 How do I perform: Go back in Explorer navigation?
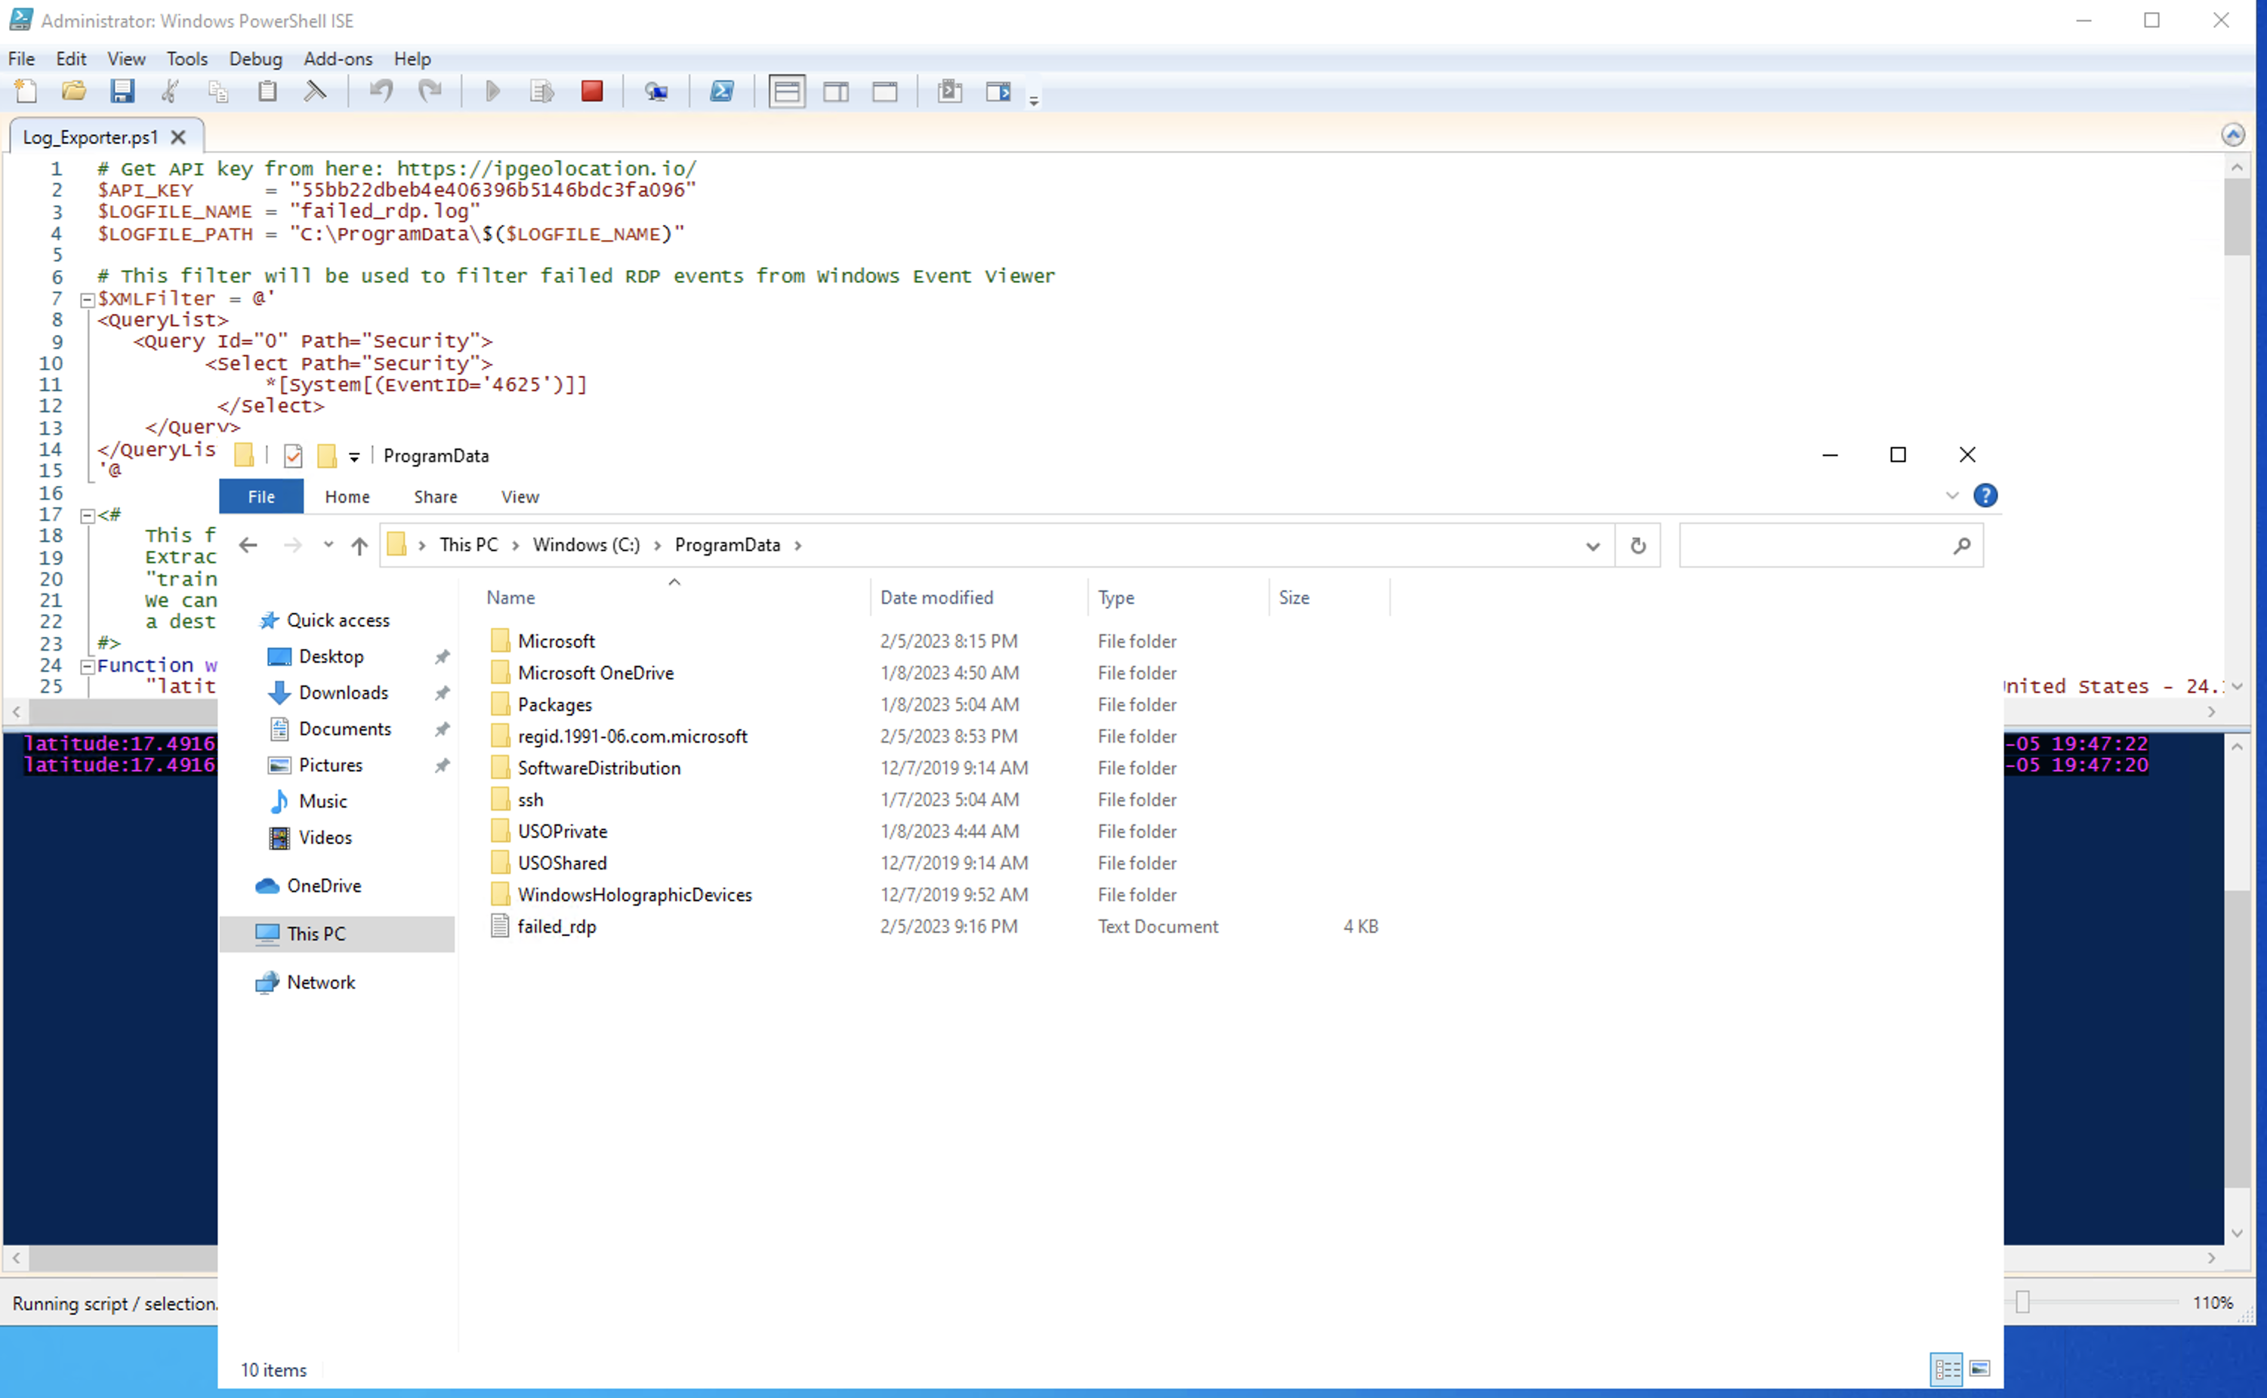[248, 544]
